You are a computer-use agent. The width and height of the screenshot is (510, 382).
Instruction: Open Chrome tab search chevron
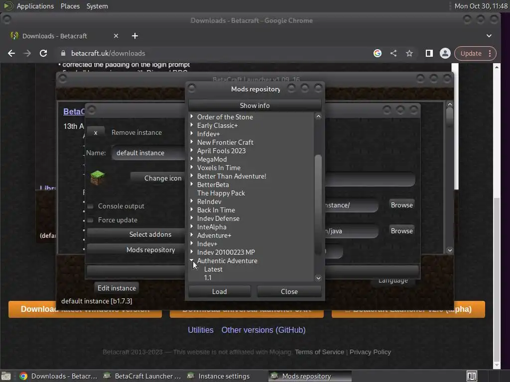click(x=489, y=36)
